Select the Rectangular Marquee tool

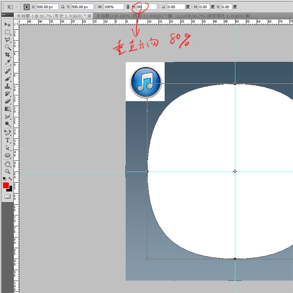click(7, 31)
